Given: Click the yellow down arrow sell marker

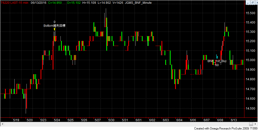Looking at the screenshot, I should click(54, 29).
